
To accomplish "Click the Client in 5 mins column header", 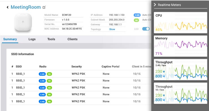I will [141, 67].
